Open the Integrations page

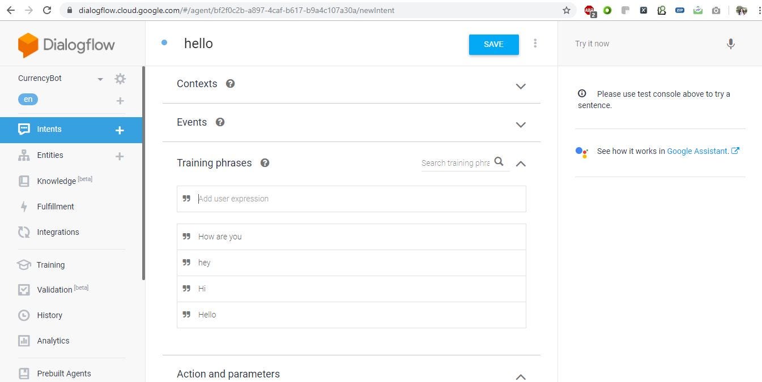coord(58,232)
